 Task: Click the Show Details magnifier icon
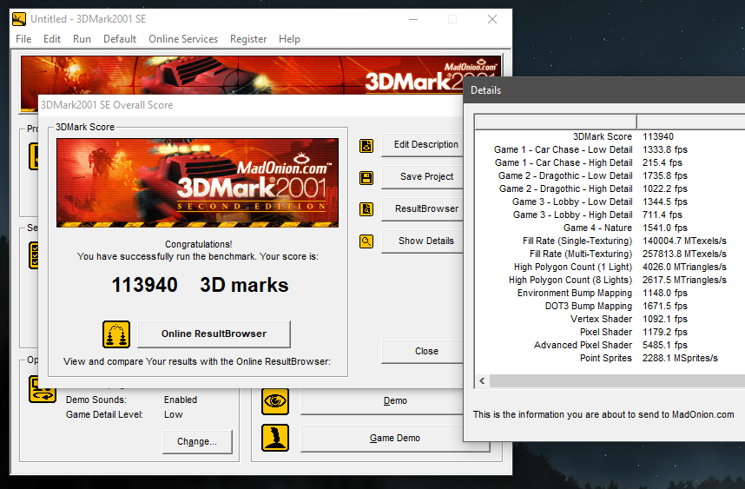pyautogui.click(x=366, y=241)
